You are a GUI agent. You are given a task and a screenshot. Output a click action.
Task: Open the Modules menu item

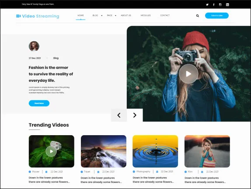(x=146, y=15)
